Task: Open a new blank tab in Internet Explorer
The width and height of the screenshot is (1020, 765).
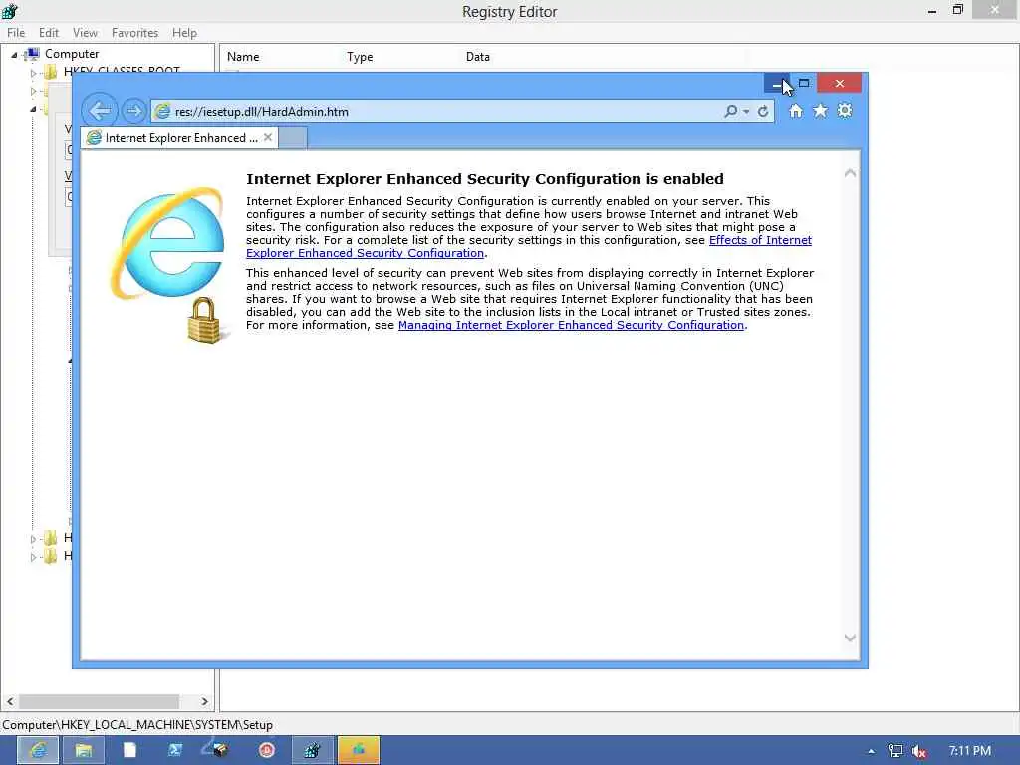Action: [293, 137]
